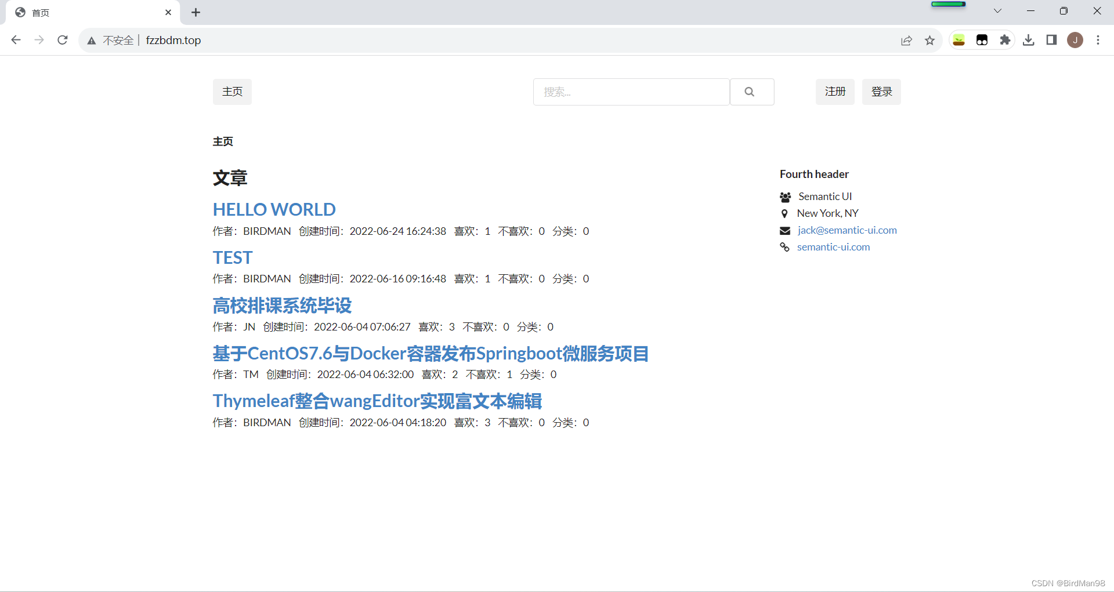Open the three-dot Chrome menu
Image resolution: width=1114 pixels, height=592 pixels.
(x=1098, y=40)
